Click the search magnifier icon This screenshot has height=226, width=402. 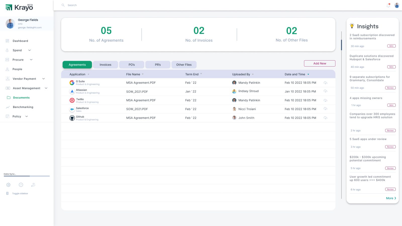click(x=63, y=5)
